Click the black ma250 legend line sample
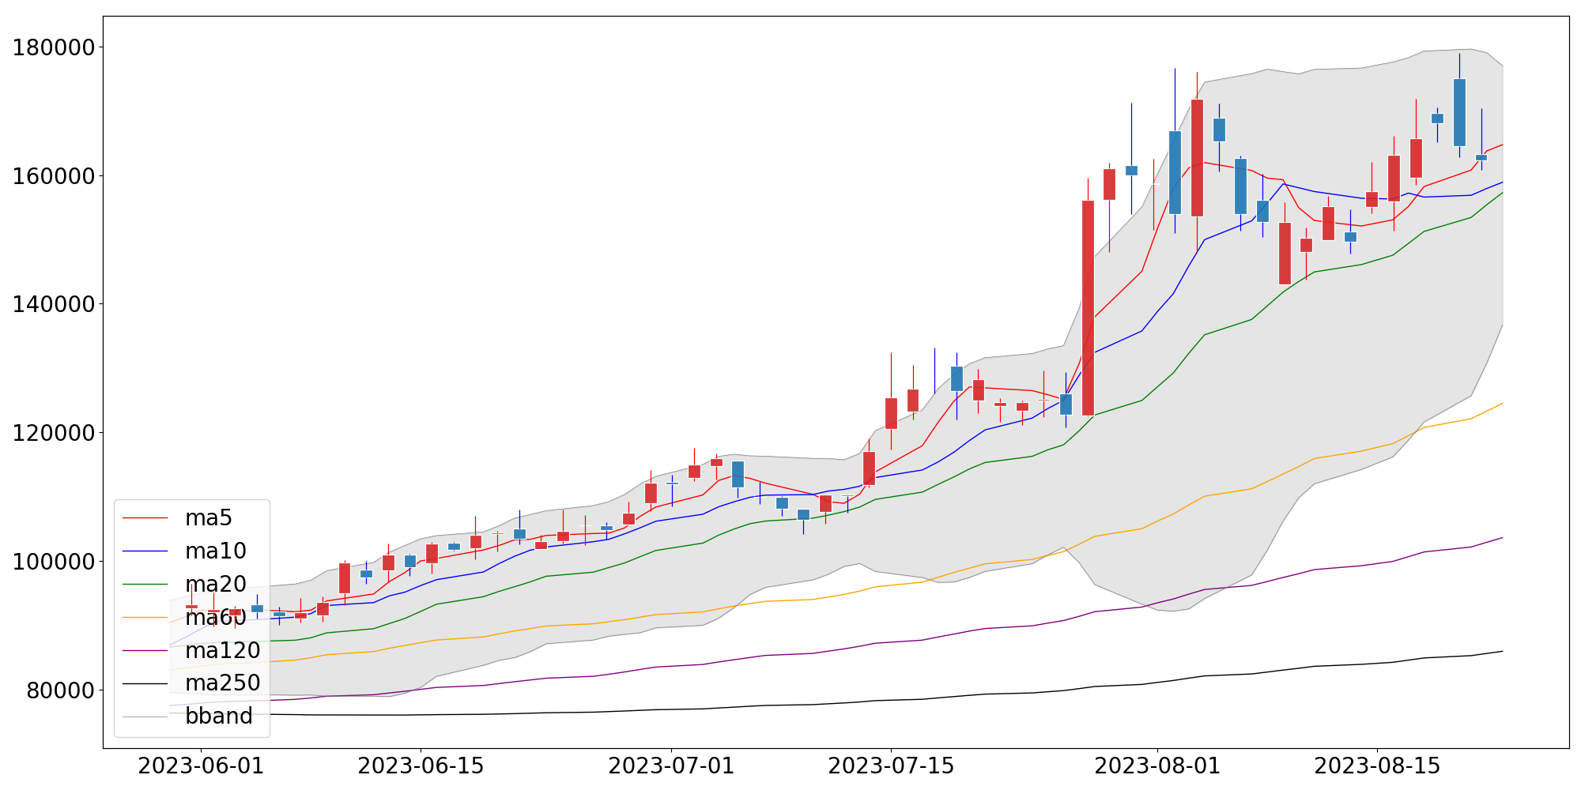This screenshot has width=1581, height=790. pyautogui.click(x=145, y=683)
